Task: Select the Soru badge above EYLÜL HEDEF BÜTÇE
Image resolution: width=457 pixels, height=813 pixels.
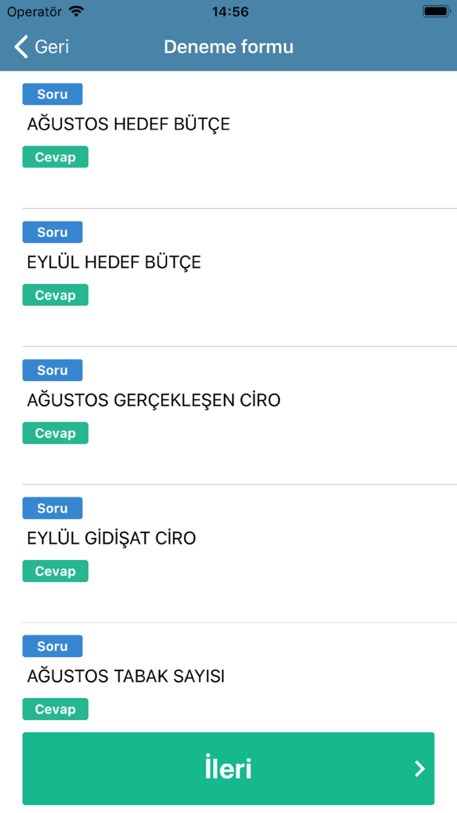Action: (52, 232)
